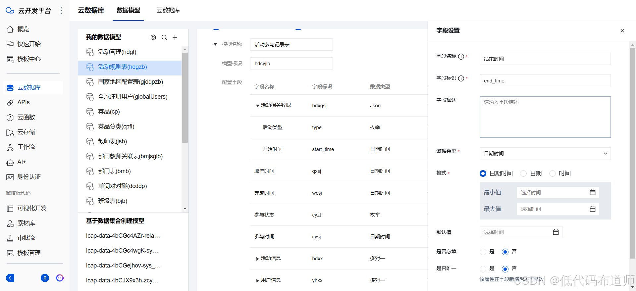Open 全球注册用户(globalUsers) model
The width and height of the screenshot is (636, 291).
click(x=130, y=97)
